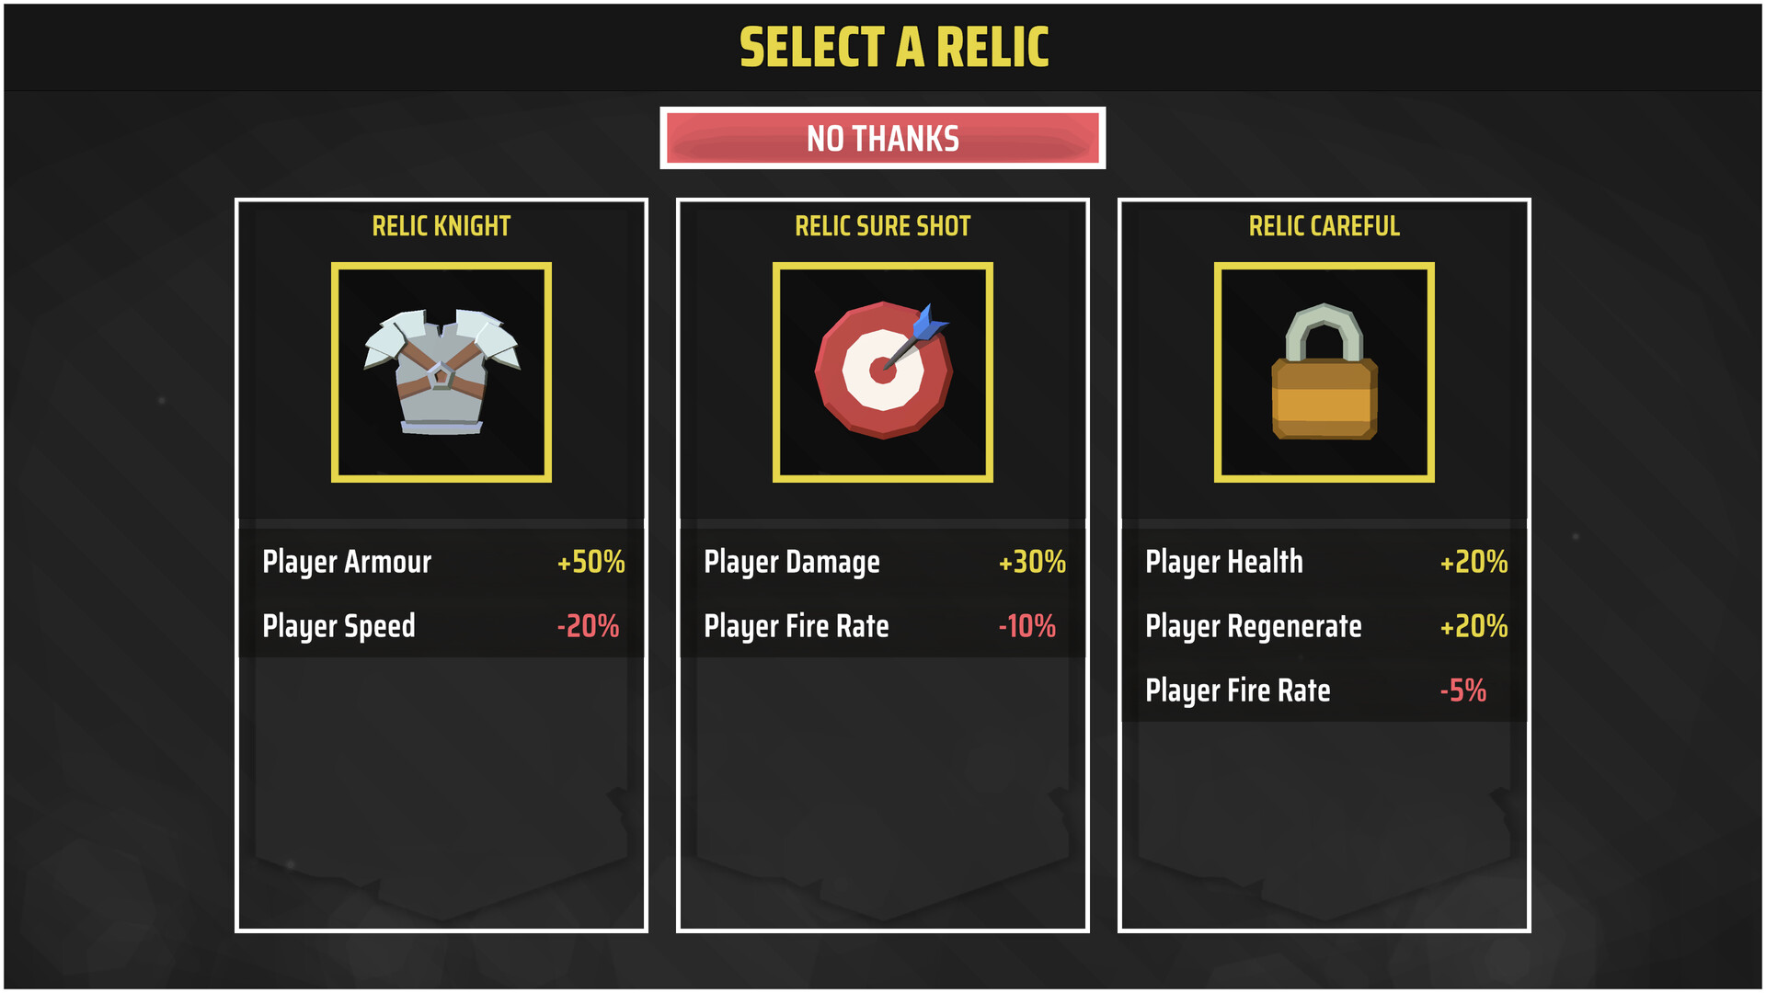
Task: Click the +30% damage bonus value
Action: tap(1032, 562)
